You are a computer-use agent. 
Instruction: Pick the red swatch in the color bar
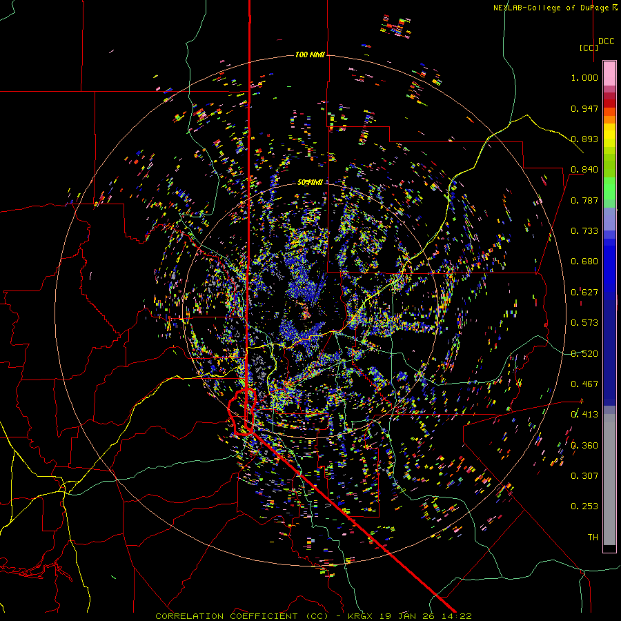click(x=609, y=103)
